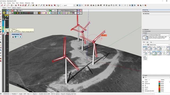Close the floating Fredo6 Animator mini-toolbar
170x95 pixels.
click(21, 34)
